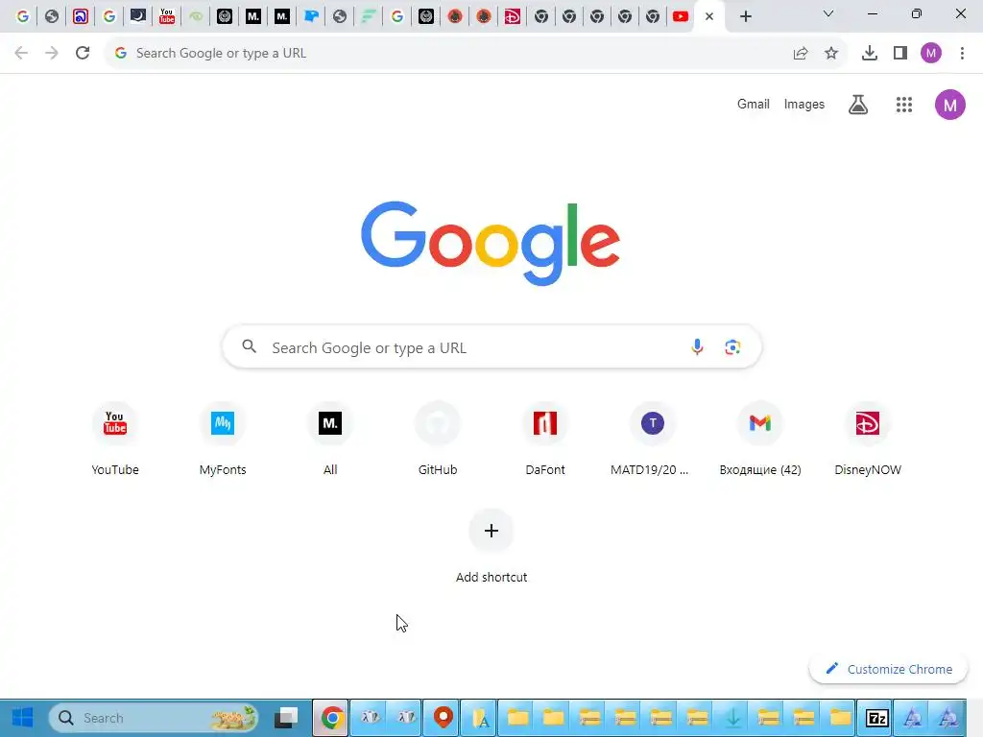
Task: Reload the current page
Action: click(83, 54)
